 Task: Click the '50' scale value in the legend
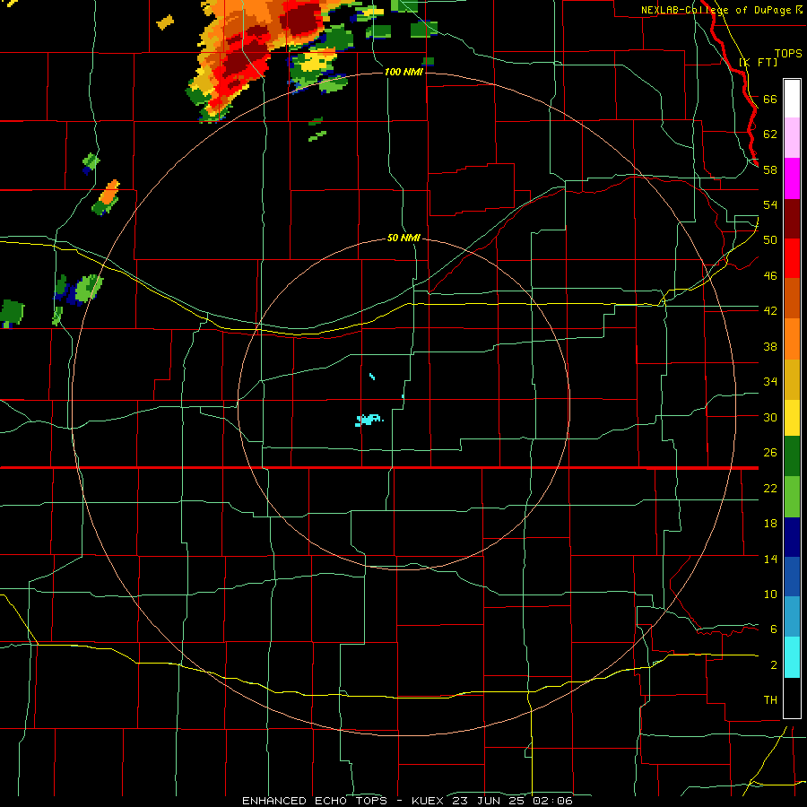click(770, 239)
